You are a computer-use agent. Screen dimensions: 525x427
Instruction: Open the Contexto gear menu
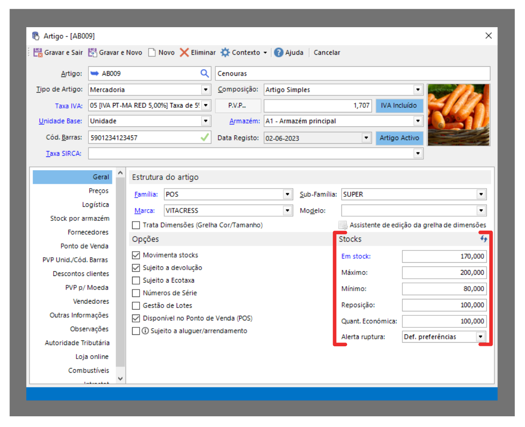[x=244, y=53]
